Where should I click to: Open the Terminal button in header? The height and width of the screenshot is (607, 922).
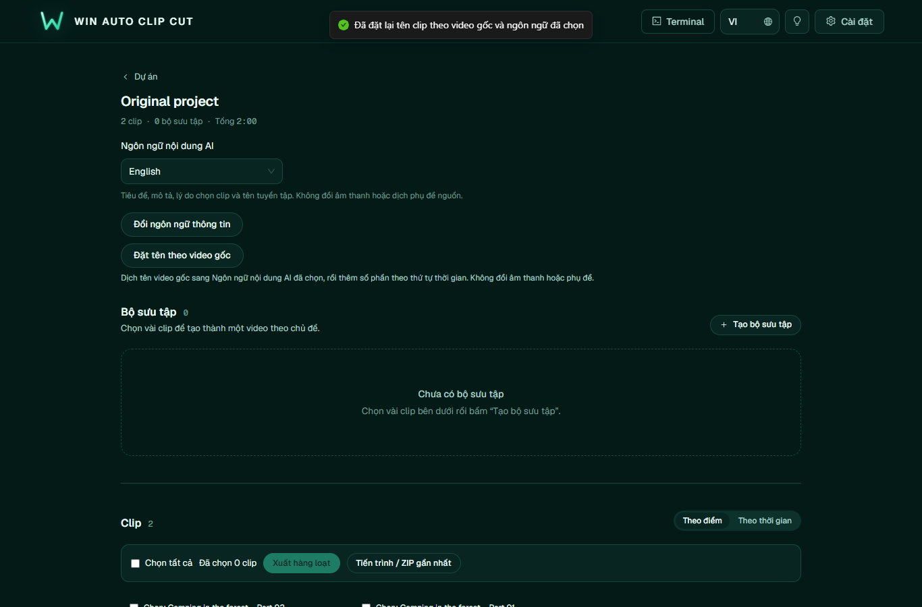678,22
